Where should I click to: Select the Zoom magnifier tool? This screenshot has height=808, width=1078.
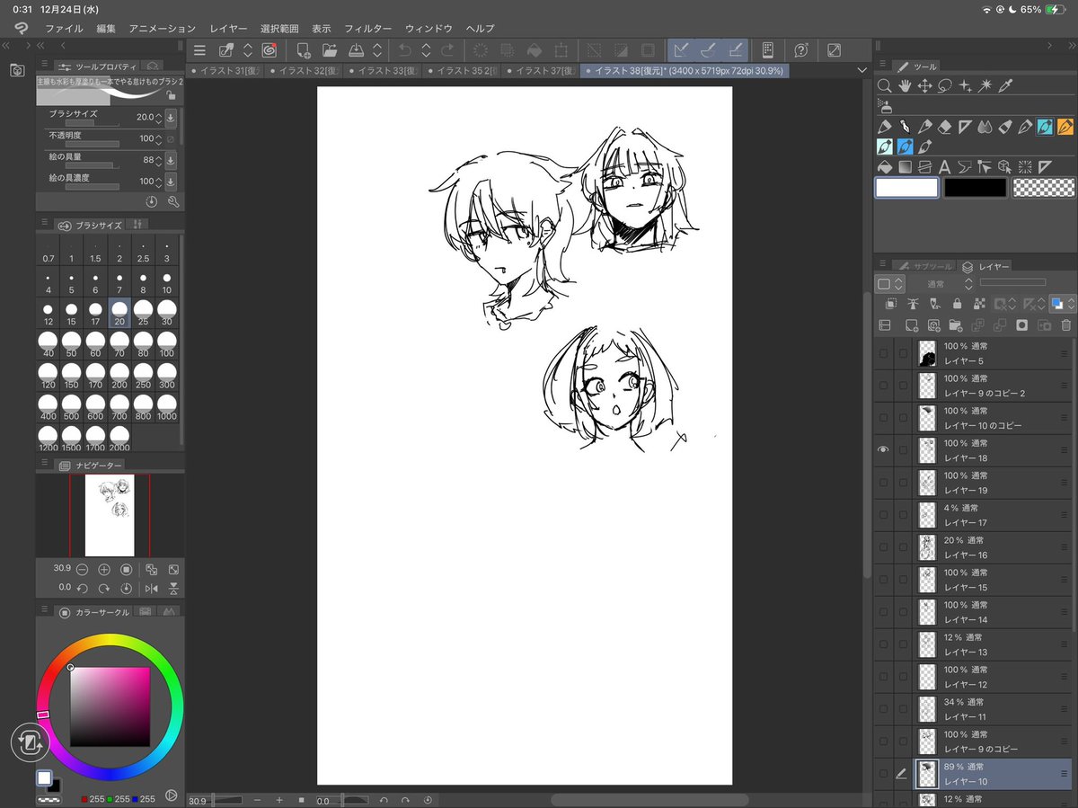coord(886,85)
